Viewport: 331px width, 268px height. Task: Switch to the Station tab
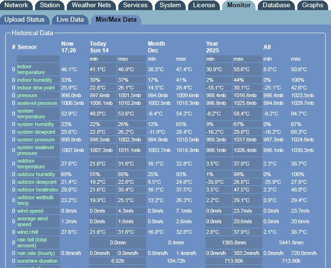pos(50,5)
